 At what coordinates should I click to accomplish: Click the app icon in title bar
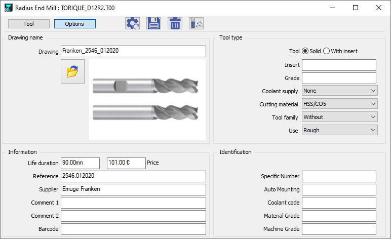tap(7, 8)
